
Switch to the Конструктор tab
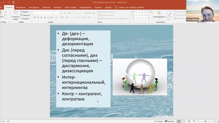(34, 8)
